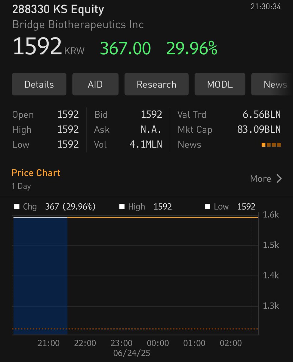Tap the 1.3k price axis label
This screenshot has width=293, height=362.
tap(271, 306)
